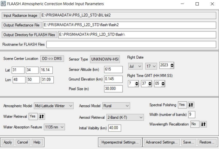Click the Input Radiance Image button
The image size is (219, 149).
click(x=21, y=15)
